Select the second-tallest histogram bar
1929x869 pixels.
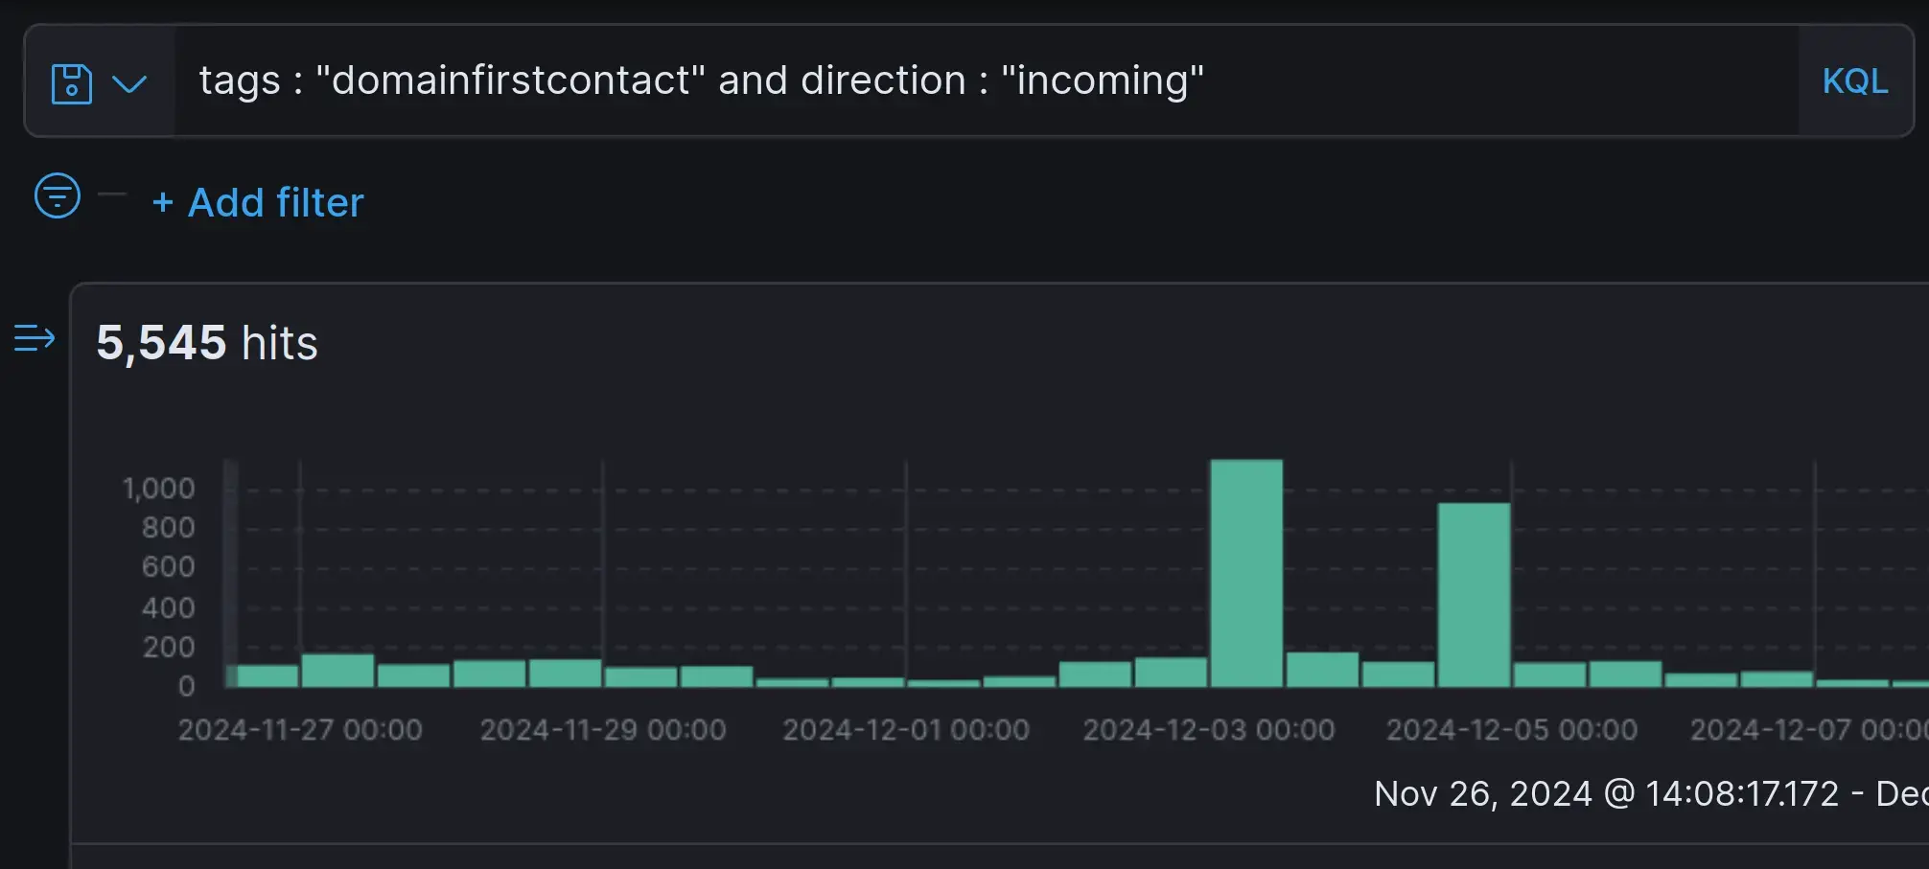coord(1474,594)
